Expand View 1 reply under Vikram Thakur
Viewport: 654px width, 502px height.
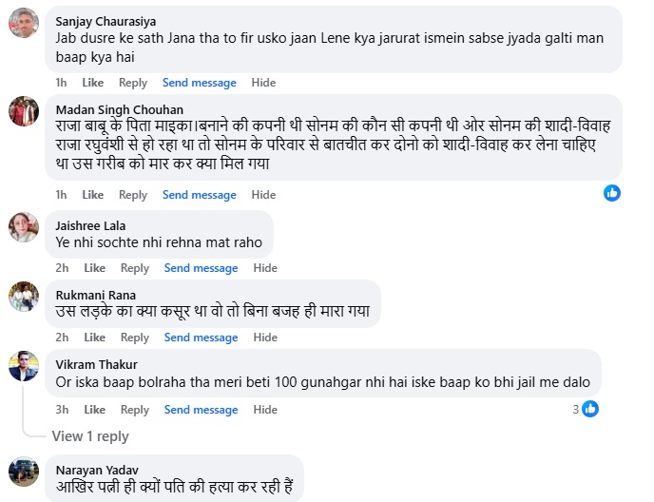pos(90,436)
